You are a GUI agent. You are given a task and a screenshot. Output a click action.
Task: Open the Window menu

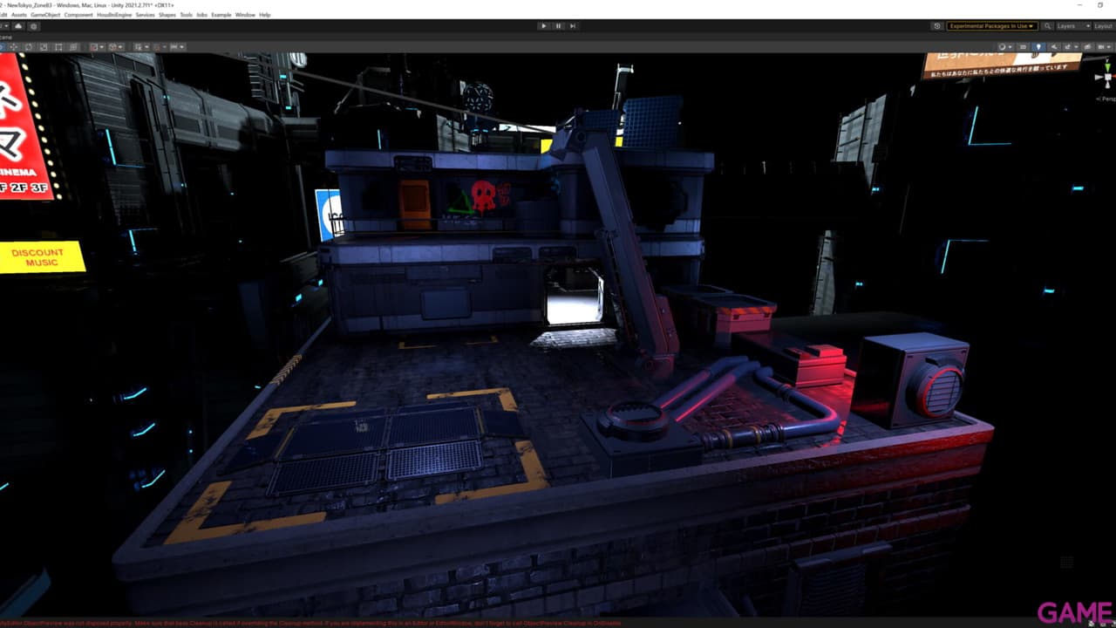(245, 15)
